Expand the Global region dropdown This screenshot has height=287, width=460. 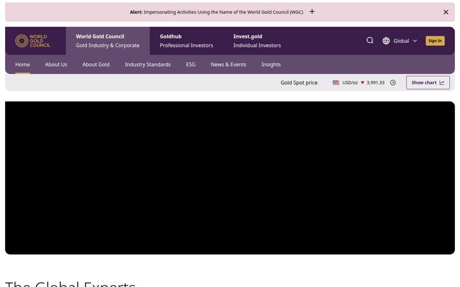[x=405, y=41]
